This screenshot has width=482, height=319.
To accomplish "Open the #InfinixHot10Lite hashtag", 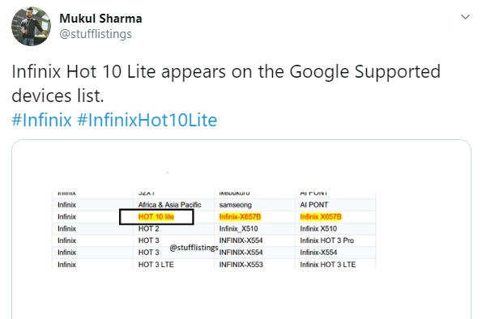I will pos(147,120).
